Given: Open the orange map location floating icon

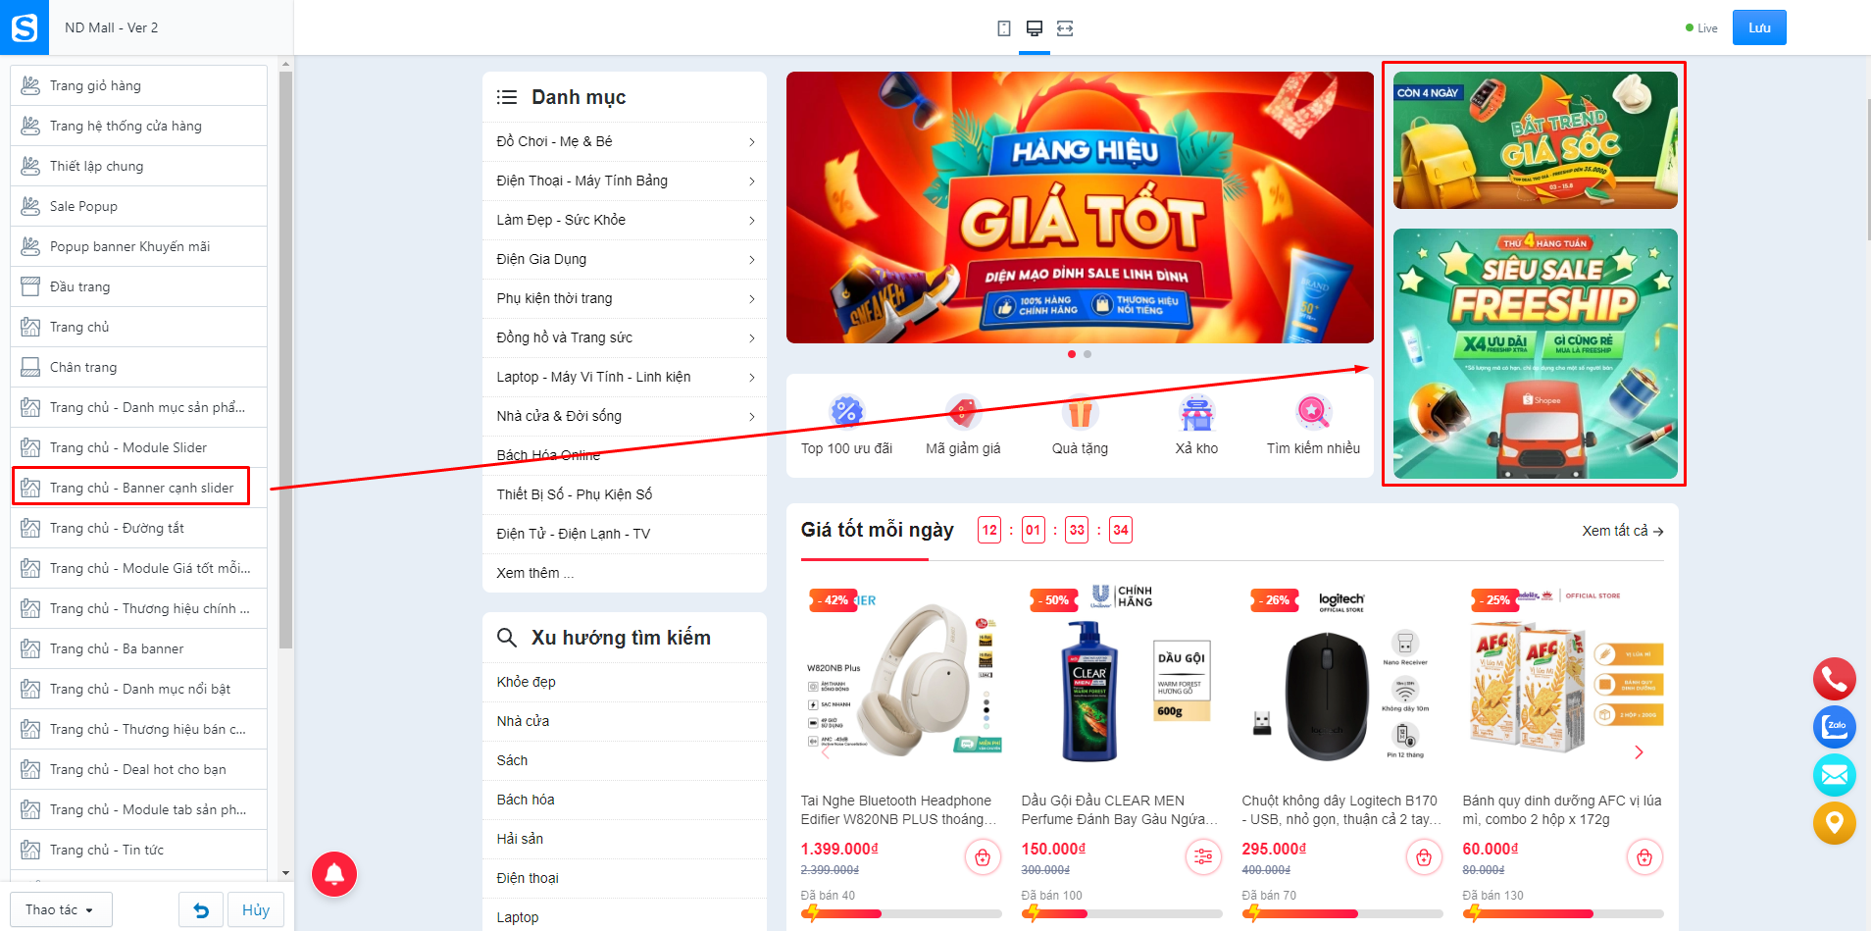Looking at the screenshot, I should (x=1834, y=823).
